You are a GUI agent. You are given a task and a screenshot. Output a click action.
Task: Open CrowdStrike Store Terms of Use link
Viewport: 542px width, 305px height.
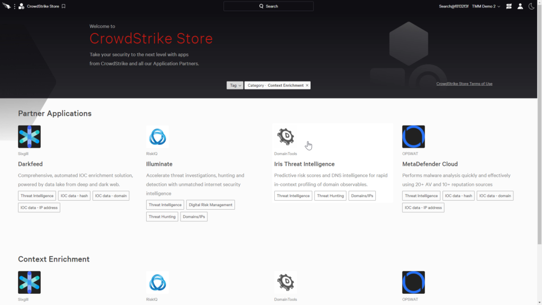pyautogui.click(x=464, y=84)
